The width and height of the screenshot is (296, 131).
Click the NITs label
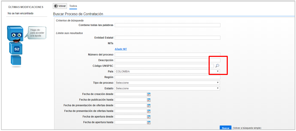pyautogui.click(x=110, y=43)
